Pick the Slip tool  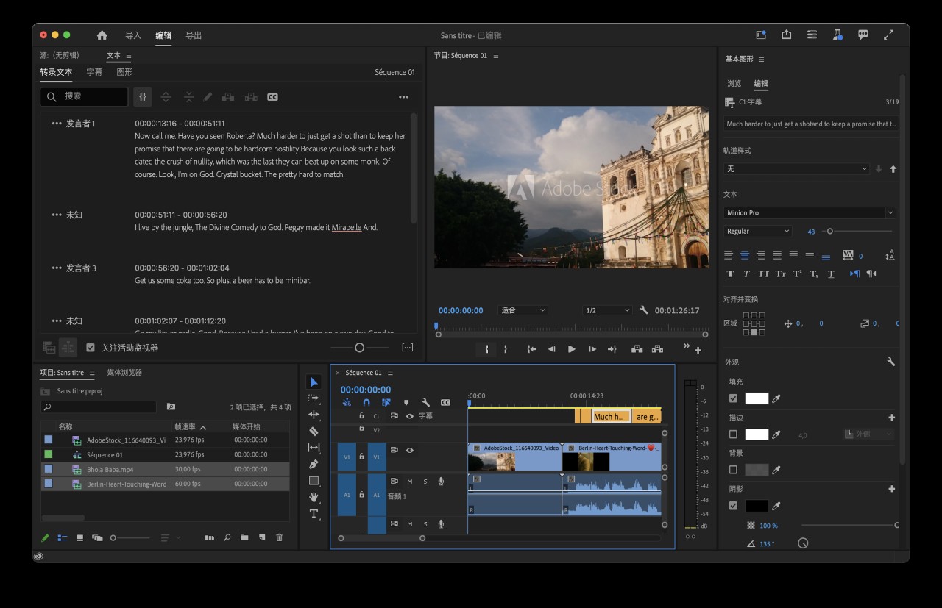(314, 448)
